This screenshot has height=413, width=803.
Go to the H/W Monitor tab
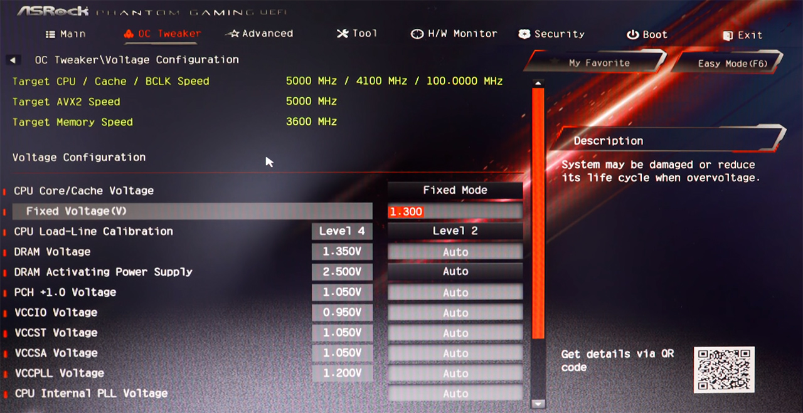pos(454,34)
